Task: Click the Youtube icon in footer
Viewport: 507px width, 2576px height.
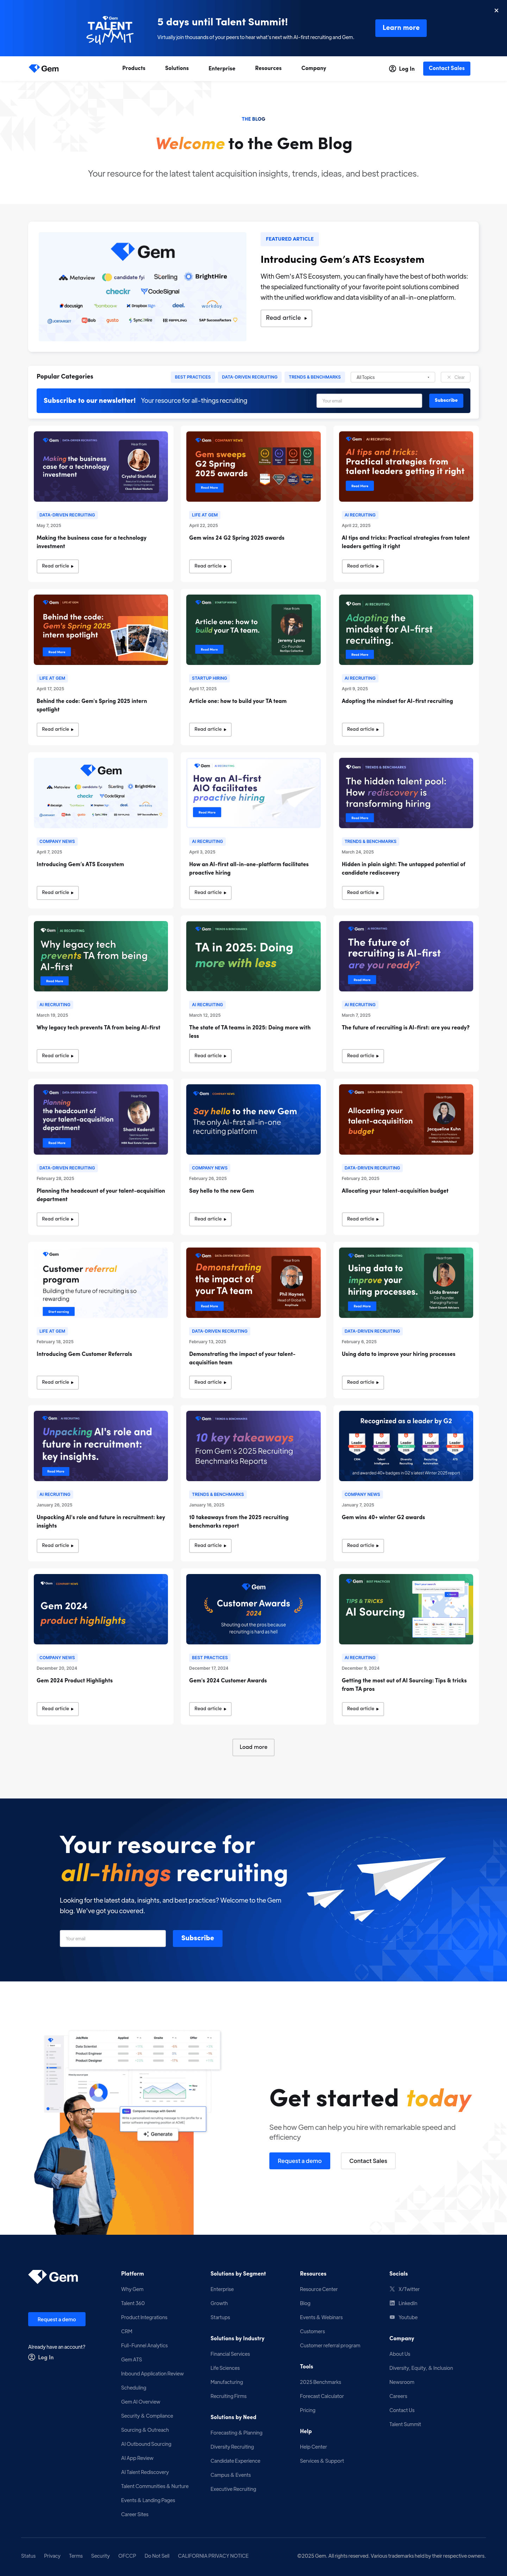Action: pyautogui.click(x=392, y=2317)
